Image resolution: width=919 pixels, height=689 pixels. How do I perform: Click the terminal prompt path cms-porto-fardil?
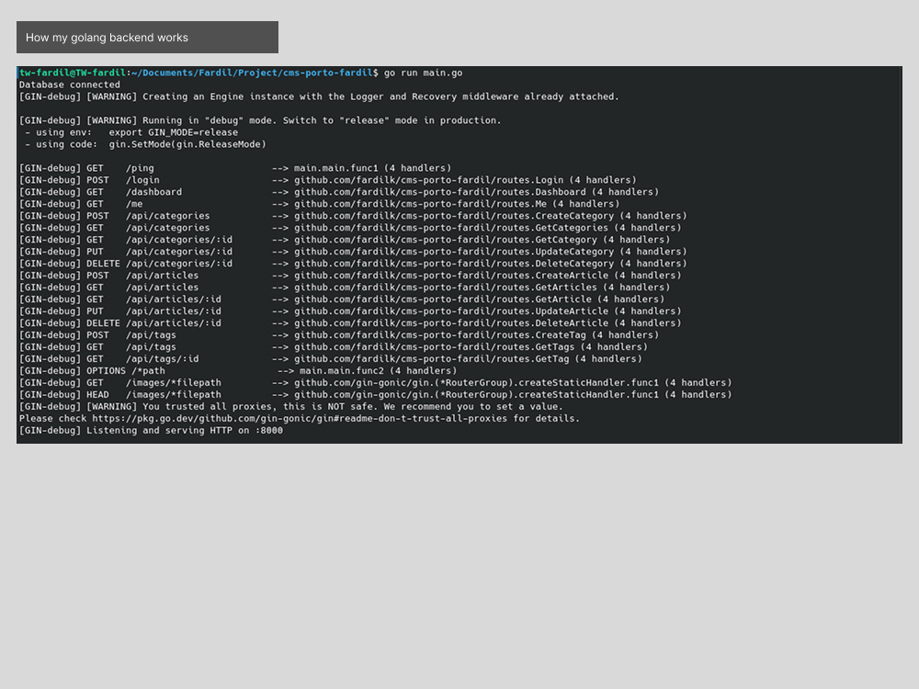(328, 73)
